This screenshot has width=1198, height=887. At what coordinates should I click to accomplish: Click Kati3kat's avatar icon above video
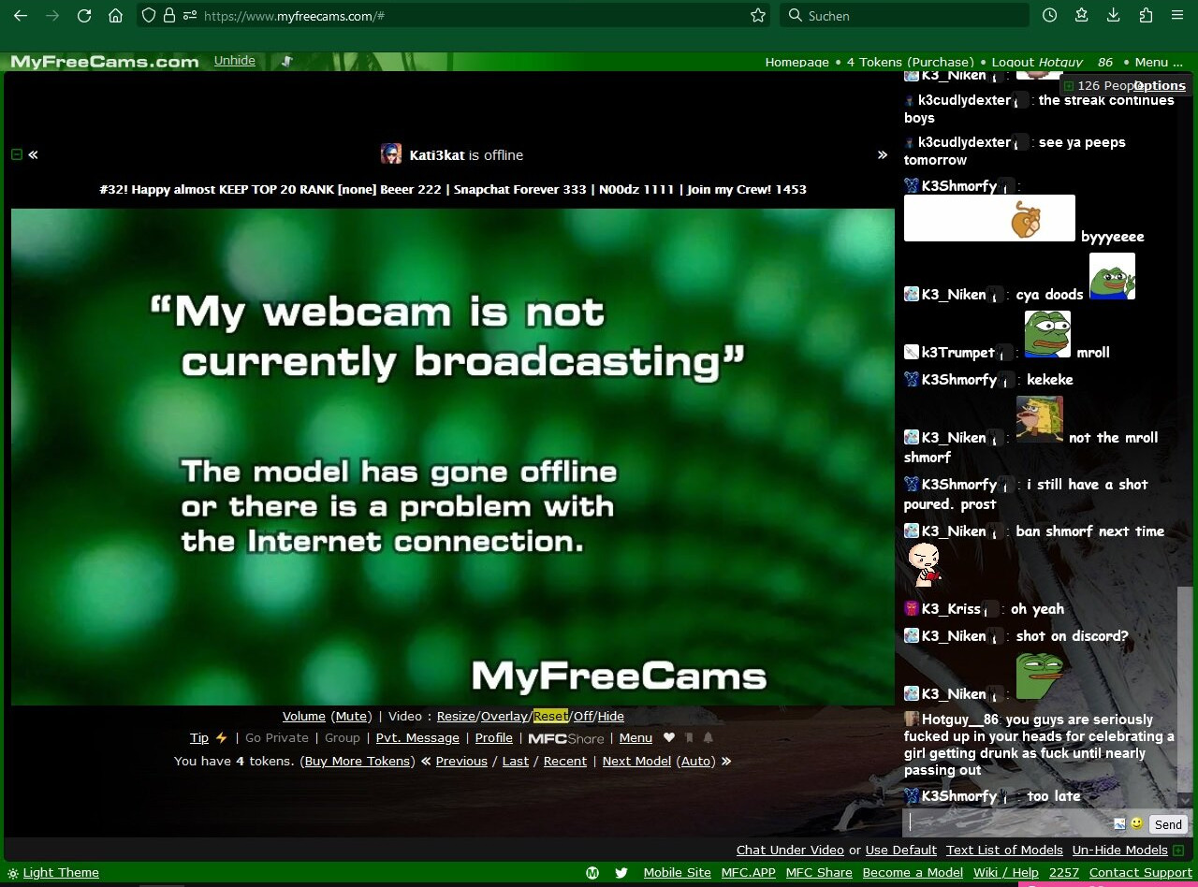391,154
